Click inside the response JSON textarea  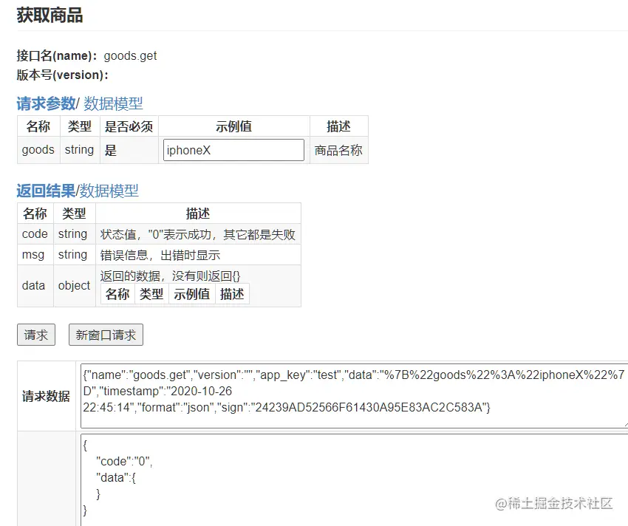point(354,480)
